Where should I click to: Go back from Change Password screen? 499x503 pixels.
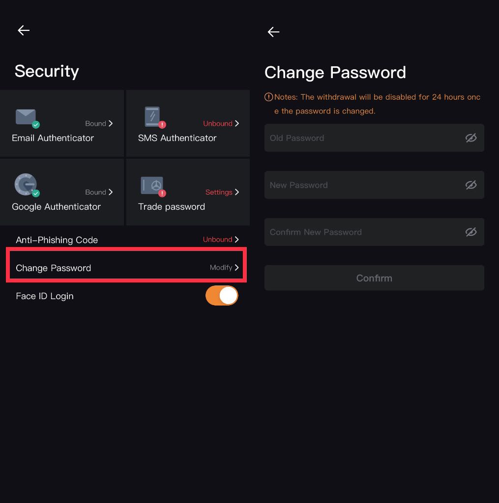coord(273,32)
